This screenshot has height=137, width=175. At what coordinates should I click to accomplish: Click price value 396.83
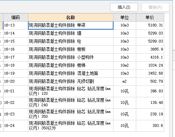156,91
